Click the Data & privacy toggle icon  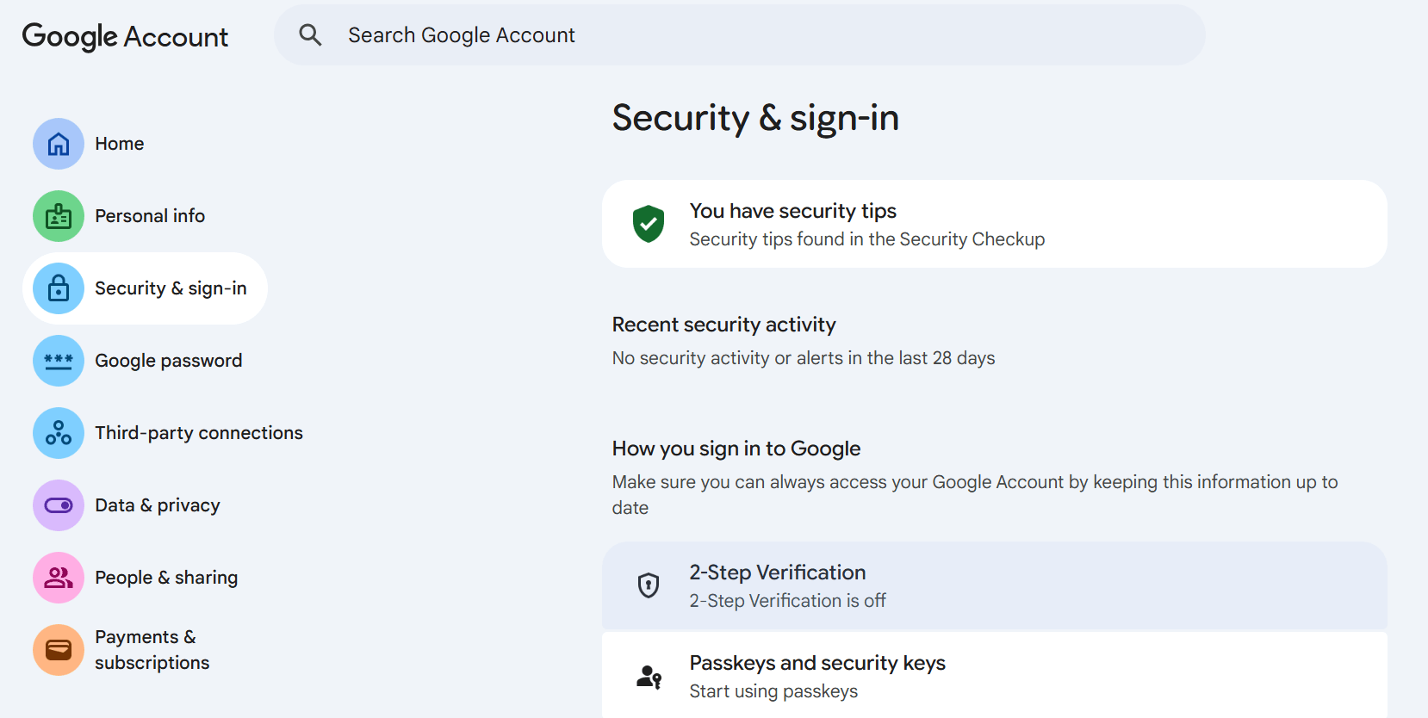click(59, 505)
